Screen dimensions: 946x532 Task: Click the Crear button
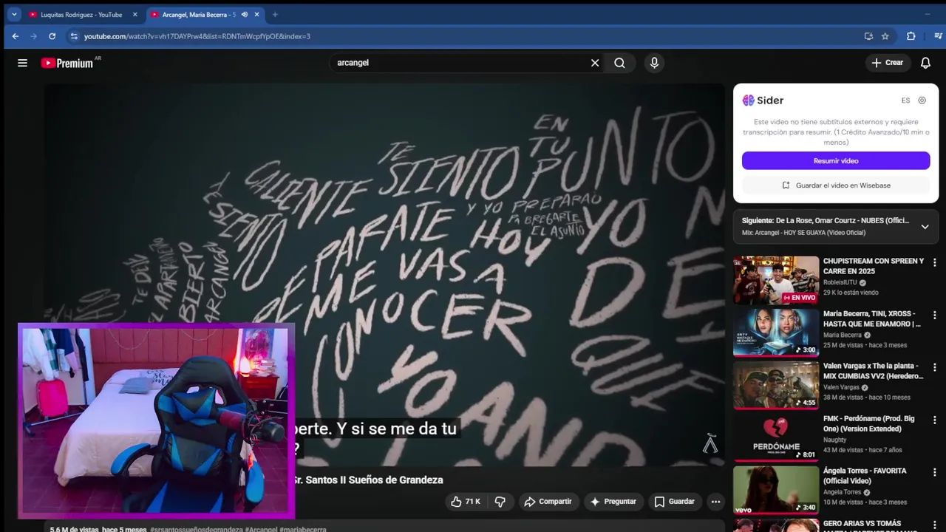pyautogui.click(x=888, y=63)
